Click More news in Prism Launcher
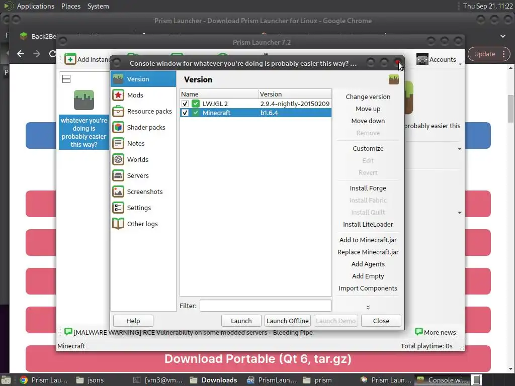The width and height of the screenshot is (515, 386). click(435, 332)
